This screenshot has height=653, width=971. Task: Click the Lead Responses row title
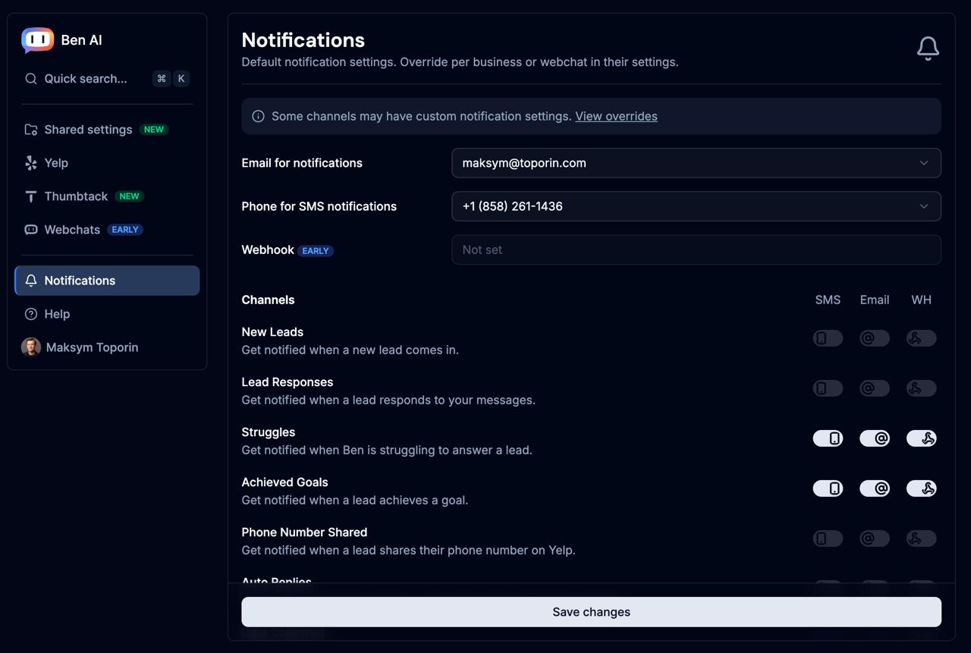[x=288, y=382]
